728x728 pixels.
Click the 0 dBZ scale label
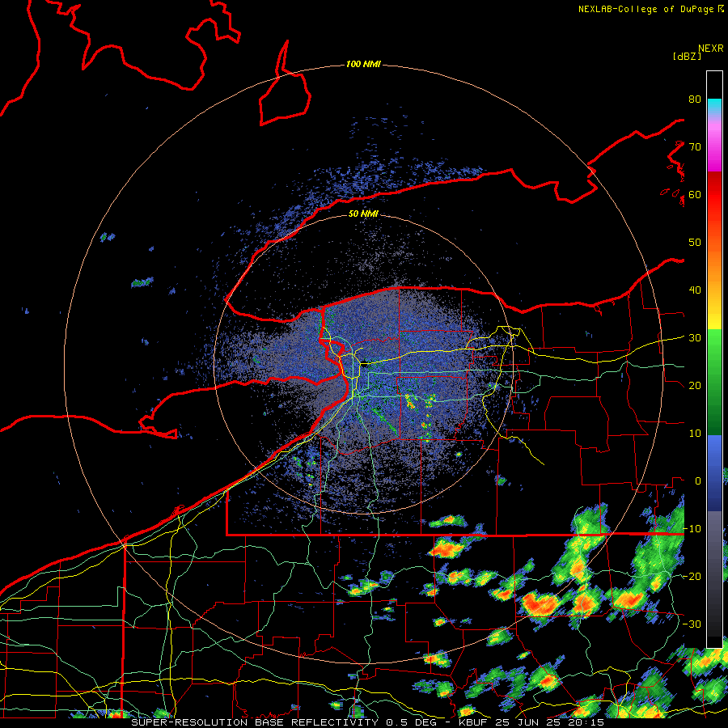(x=698, y=481)
